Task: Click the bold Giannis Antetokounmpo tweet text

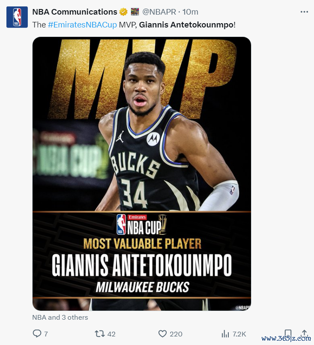Action: (x=186, y=24)
